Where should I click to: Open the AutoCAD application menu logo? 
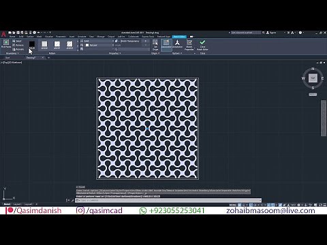[x=3, y=34]
